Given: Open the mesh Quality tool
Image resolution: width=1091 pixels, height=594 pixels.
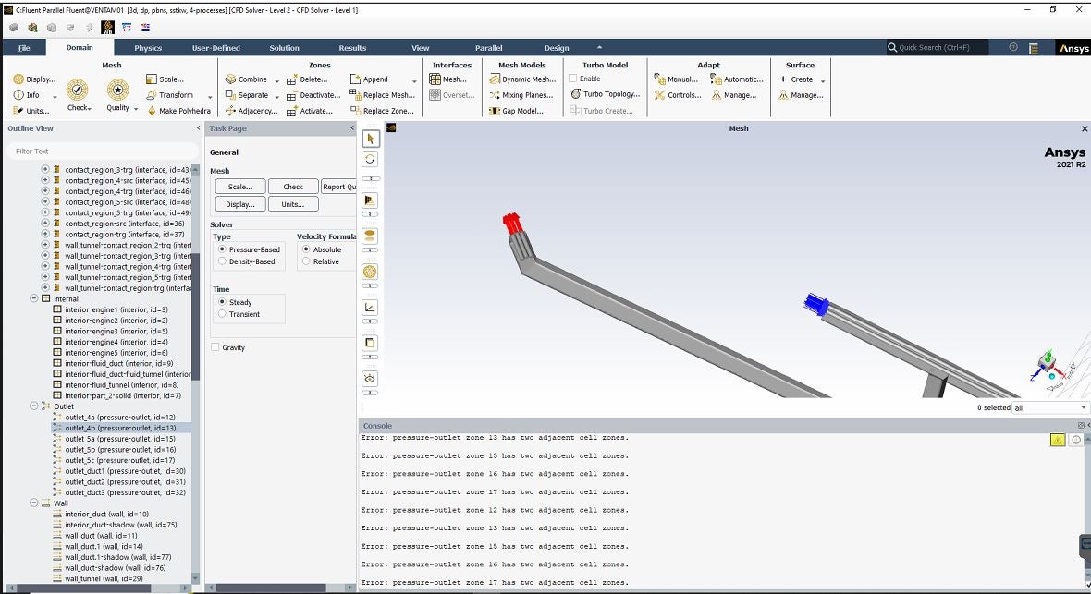Looking at the screenshot, I should pyautogui.click(x=117, y=91).
